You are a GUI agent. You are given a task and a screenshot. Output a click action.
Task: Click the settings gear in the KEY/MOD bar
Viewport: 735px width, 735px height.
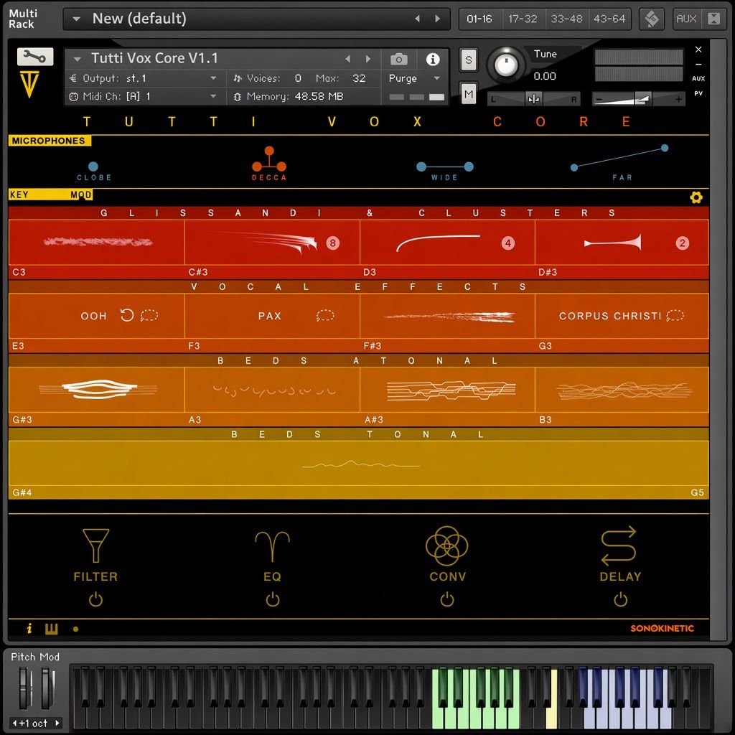(696, 197)
